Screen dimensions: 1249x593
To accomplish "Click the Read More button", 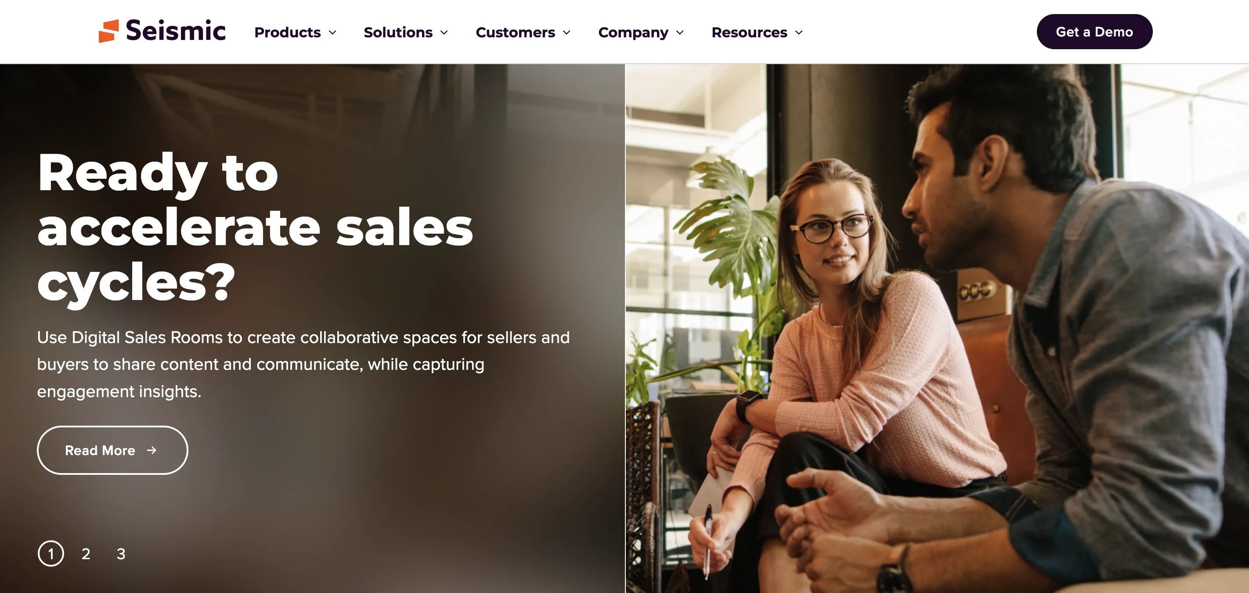I will [112, 450].
